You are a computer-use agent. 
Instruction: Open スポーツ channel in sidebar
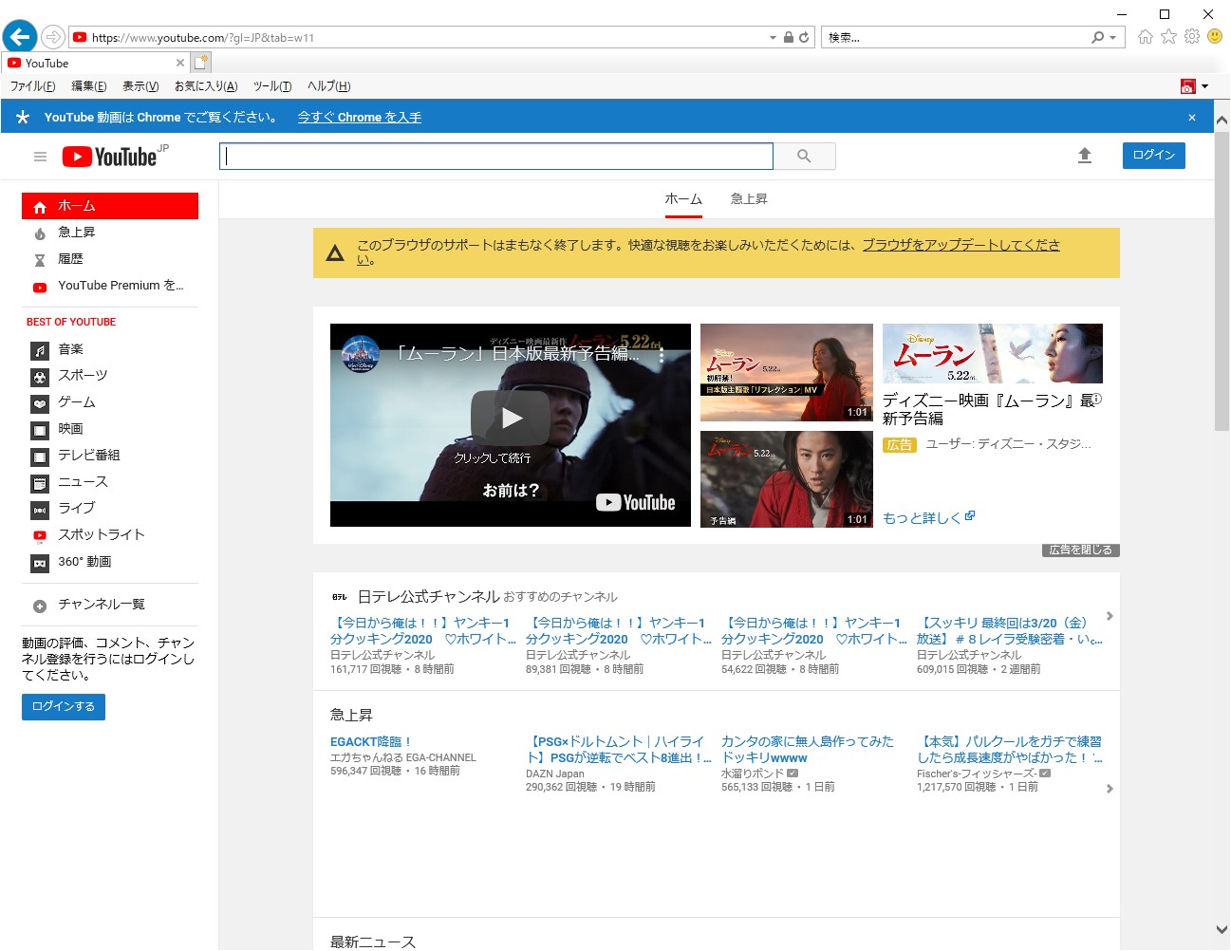pyautogui.click(x=110, y=377)
